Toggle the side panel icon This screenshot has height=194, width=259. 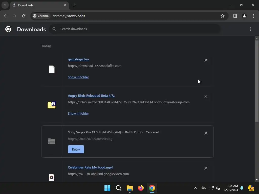235,16
